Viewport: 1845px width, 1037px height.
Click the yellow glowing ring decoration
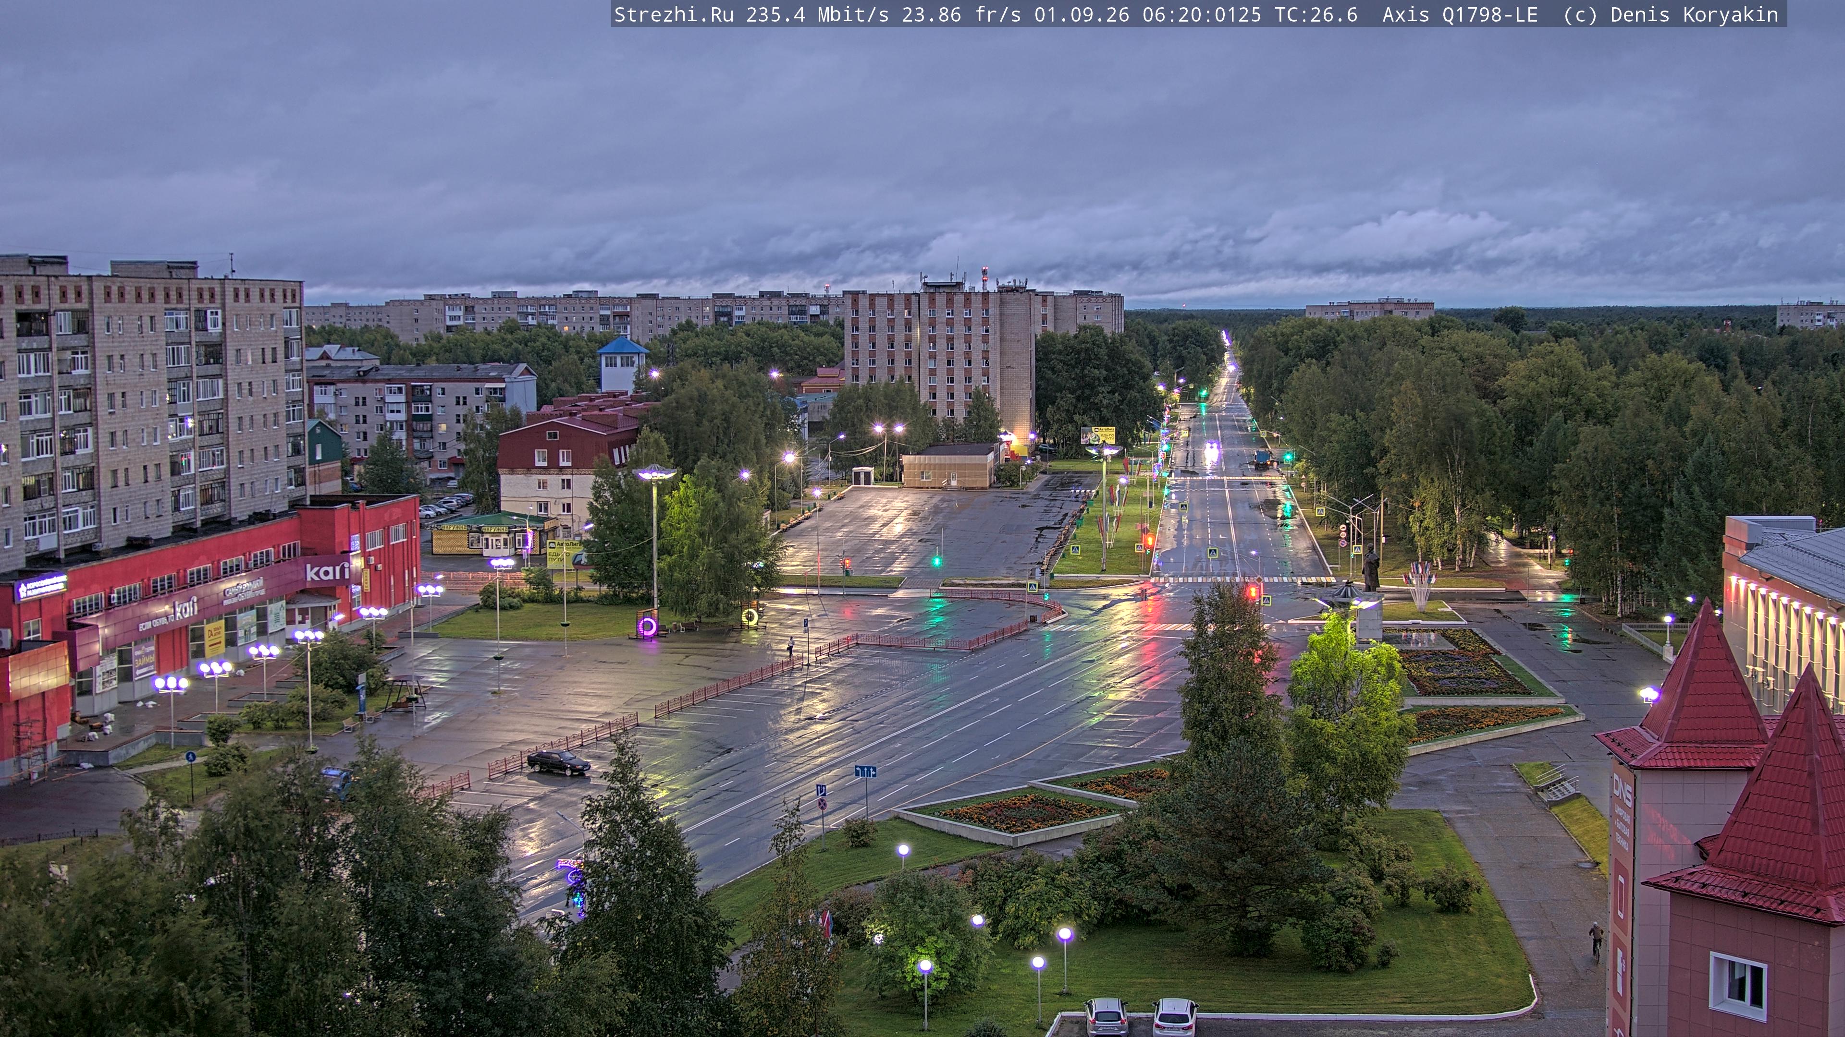tap(750, 615)
